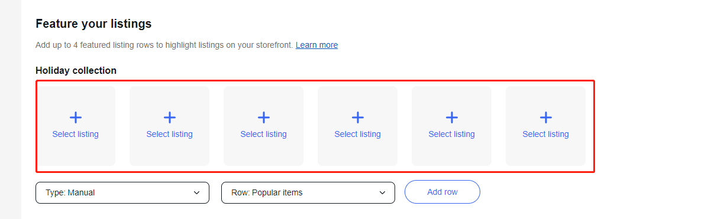The image size is (711, 219).
Task: Click the plus icon in the fourth listing slot
Action: point(358,117)
